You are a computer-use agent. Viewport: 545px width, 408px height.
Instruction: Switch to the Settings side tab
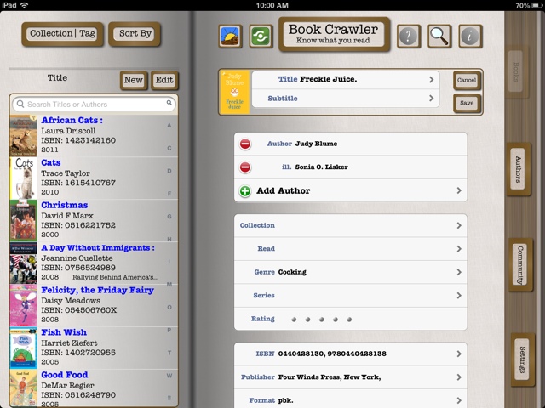[x=522, y=360]
